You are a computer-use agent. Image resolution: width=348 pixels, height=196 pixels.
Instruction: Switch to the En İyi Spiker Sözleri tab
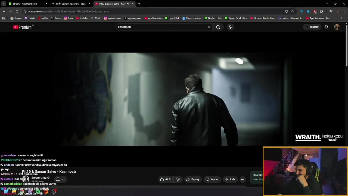coord(71,4)
